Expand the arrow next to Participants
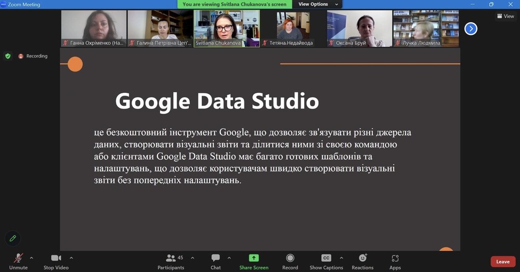 point(192,257)
